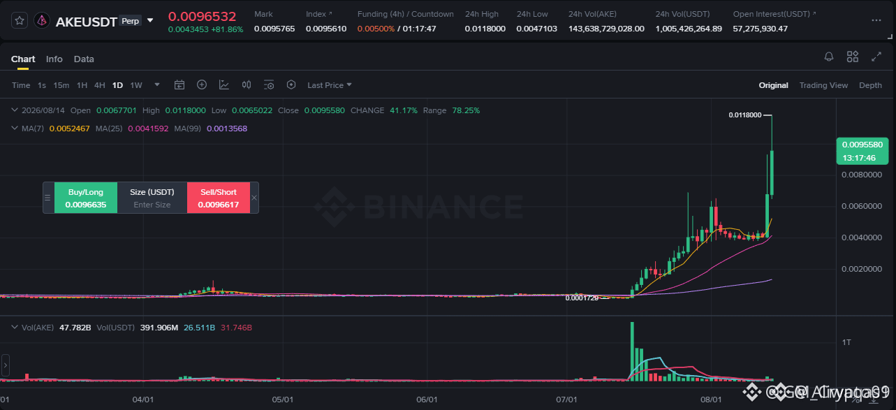The height and width of the screenshot is (410, 896).
Task: Add AKEUSDT to favorites with star icon
Action: point(20,21)
